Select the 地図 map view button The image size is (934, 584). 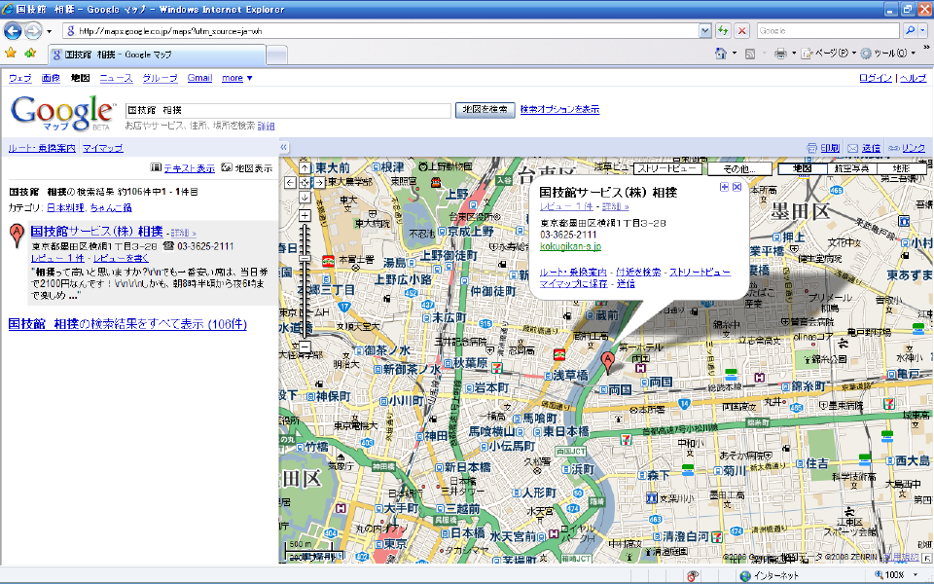(x=803, y=168)
